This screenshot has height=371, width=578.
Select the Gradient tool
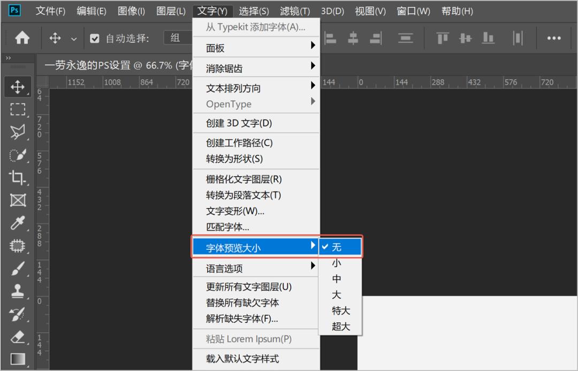point(18,359)
